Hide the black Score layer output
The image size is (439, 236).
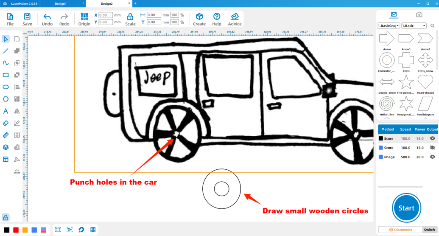pyautogui.click(x=432, y=138)
